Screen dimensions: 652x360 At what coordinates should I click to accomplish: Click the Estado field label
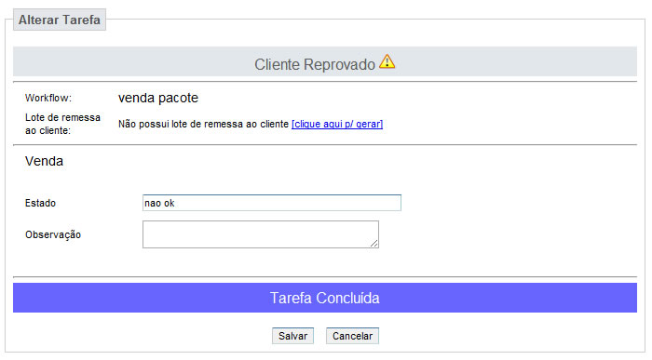[40, 203]
